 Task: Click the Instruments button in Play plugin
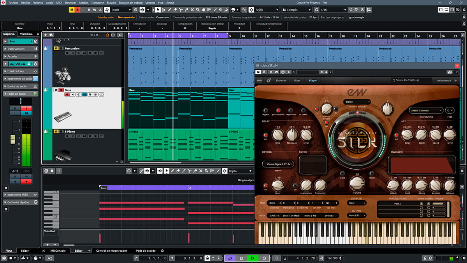click(444, 81)
